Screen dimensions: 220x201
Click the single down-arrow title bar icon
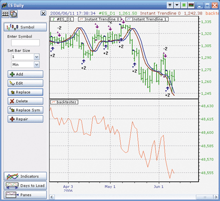(177, 5)
